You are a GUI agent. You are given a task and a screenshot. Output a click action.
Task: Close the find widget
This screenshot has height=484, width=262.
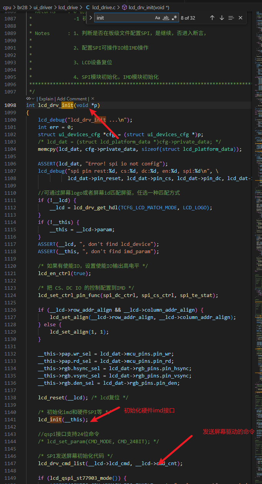click(240, 18)
